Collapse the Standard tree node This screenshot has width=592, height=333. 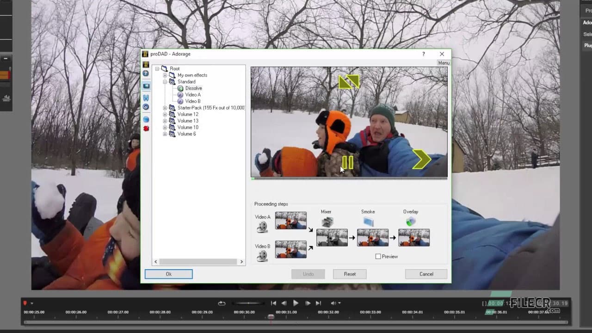tap(165, 81)
